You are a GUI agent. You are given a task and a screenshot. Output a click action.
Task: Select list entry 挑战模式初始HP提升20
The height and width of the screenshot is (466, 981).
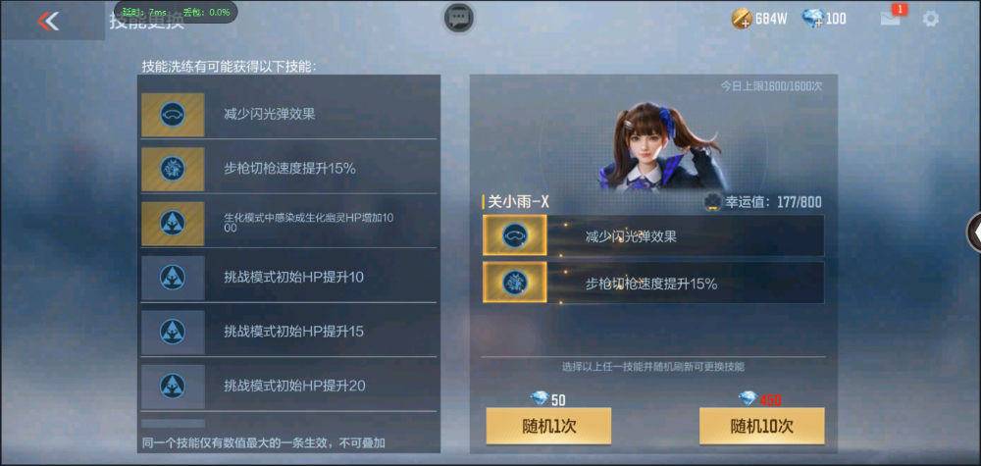pyautogui.click(x=289, y=386)
